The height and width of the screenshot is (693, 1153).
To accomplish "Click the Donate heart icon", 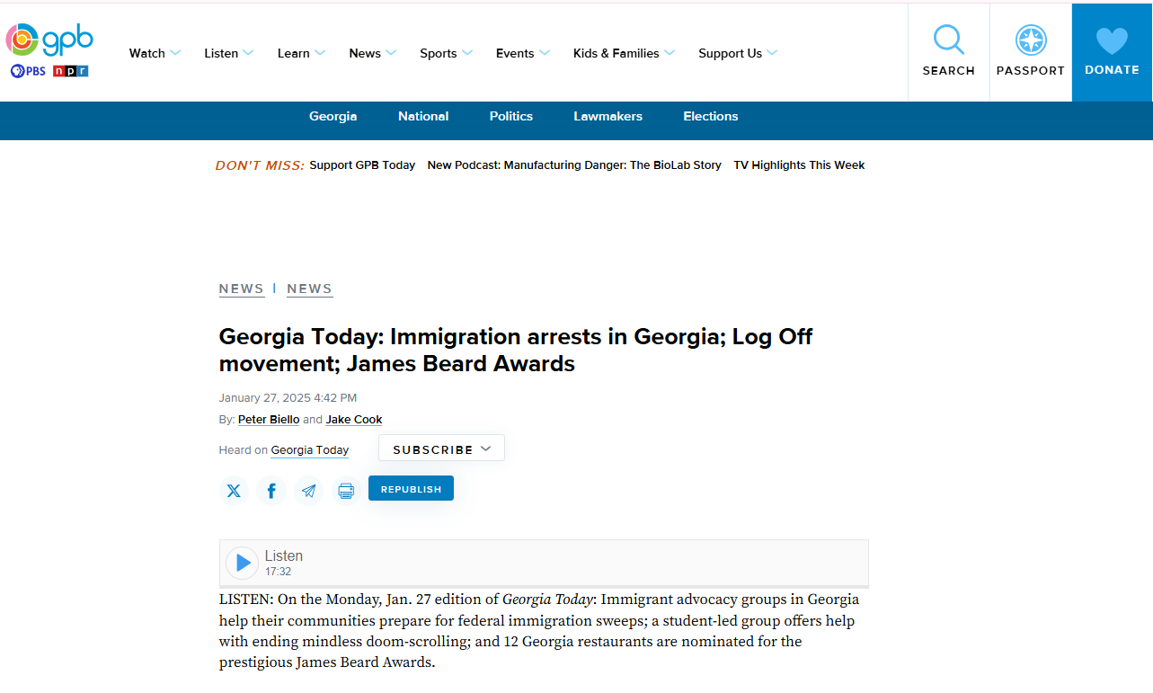I will pos(1112,40).
